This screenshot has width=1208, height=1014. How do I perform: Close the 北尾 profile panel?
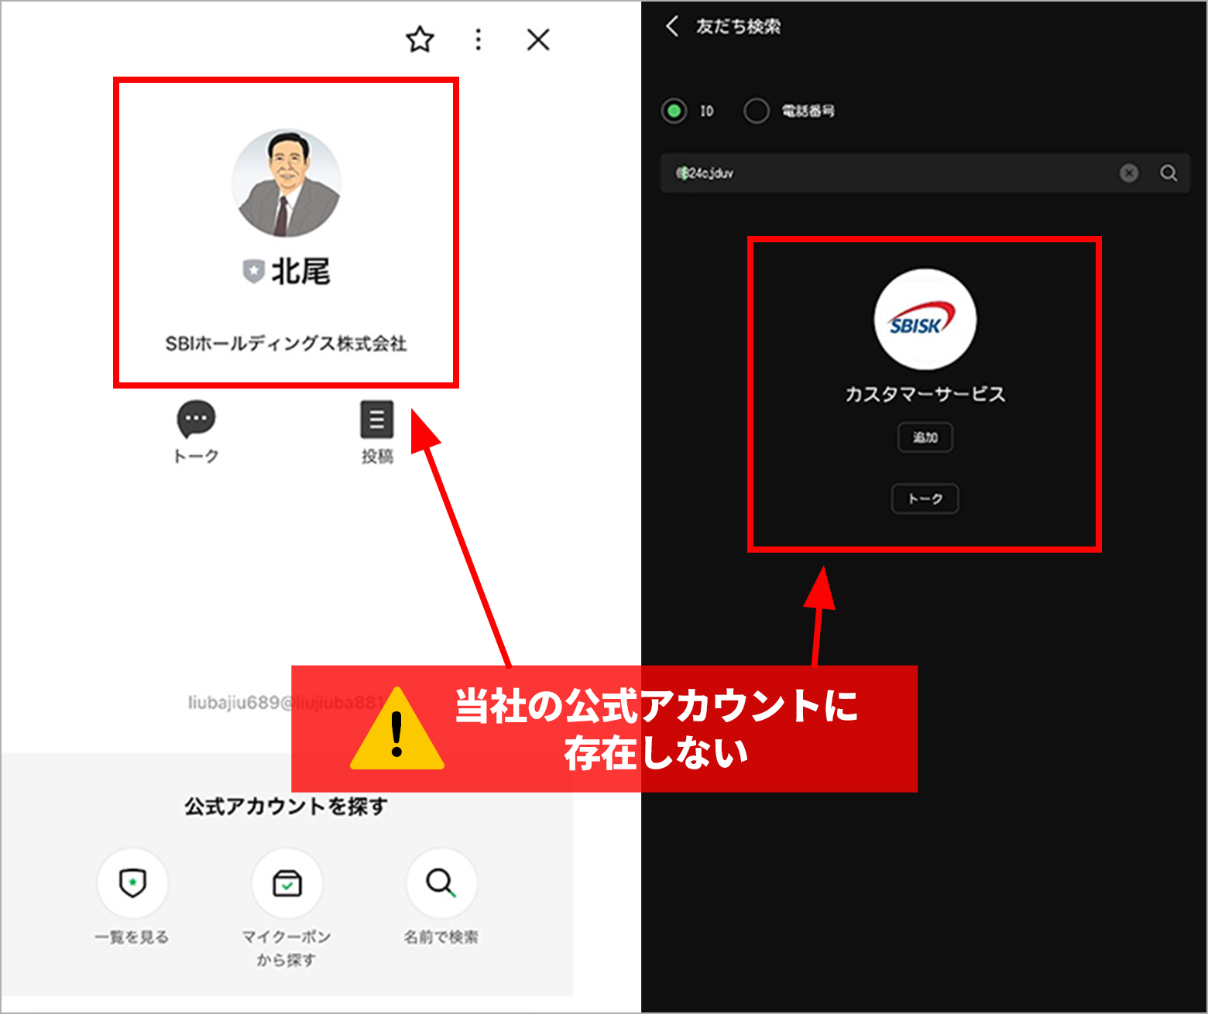pos(538,39)
